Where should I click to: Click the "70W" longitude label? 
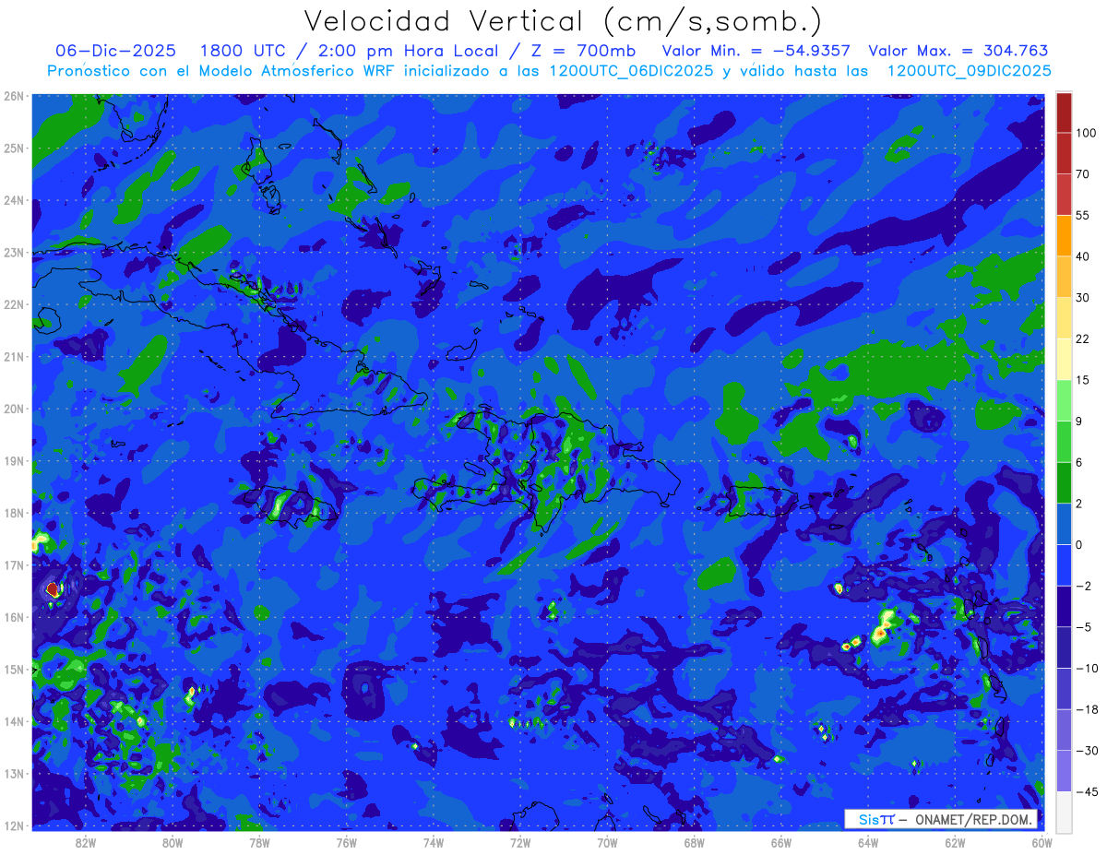point(607,841)
